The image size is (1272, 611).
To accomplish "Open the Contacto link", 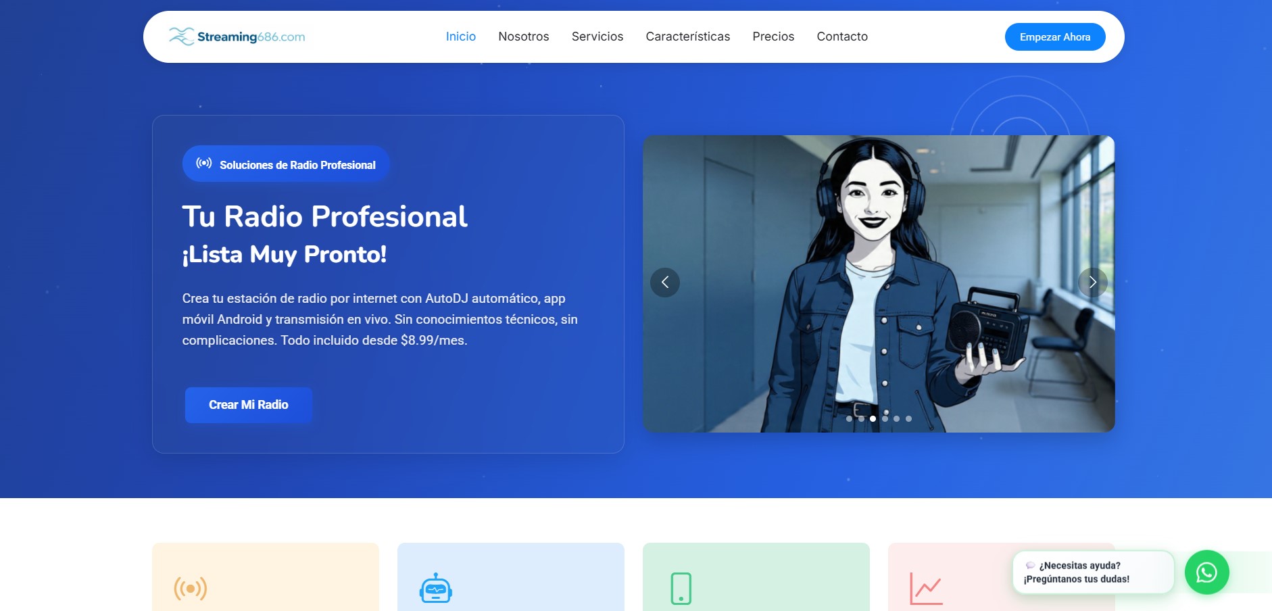I will tap(841, 36).
